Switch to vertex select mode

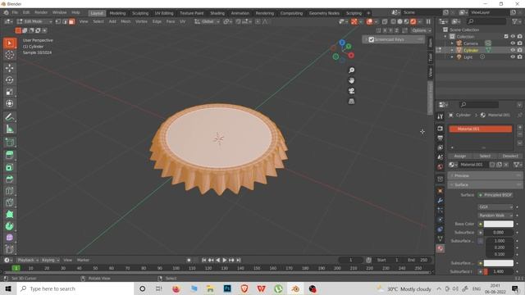[x=58, y=21]
